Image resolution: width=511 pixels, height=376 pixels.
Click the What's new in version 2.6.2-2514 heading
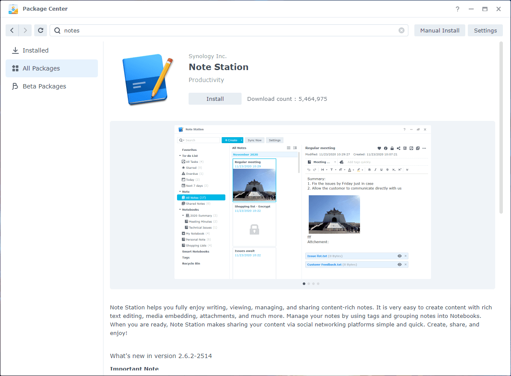161,356
